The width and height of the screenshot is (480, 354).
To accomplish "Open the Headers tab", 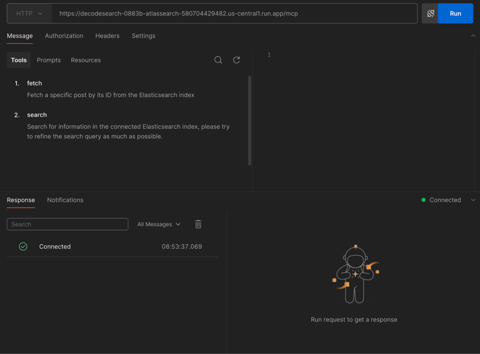I will coord(107,36).
